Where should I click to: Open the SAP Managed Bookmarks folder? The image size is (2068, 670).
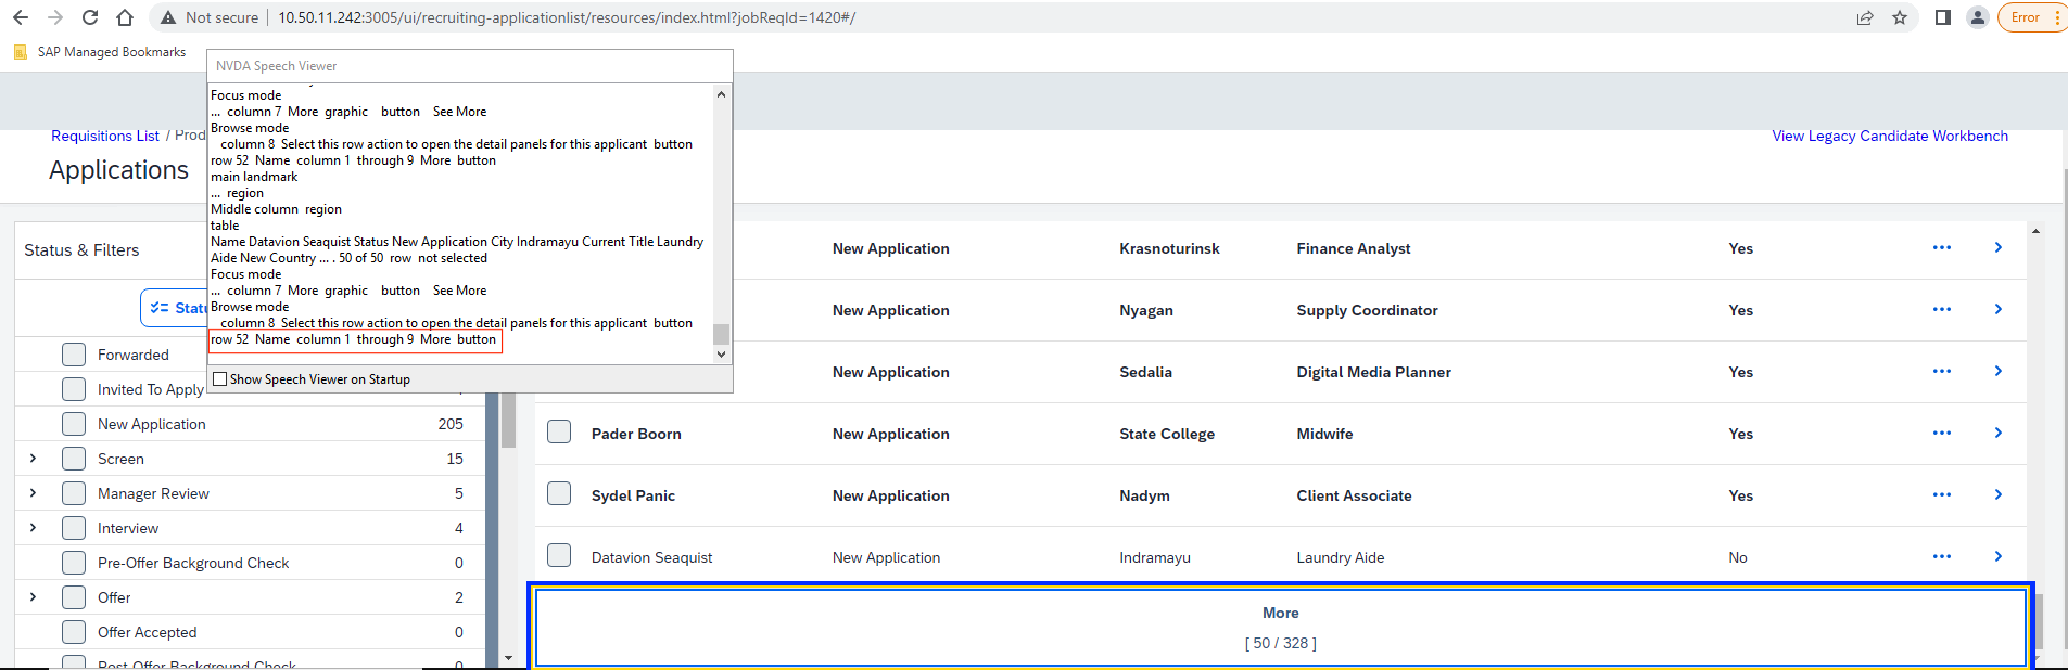(110, 51)
